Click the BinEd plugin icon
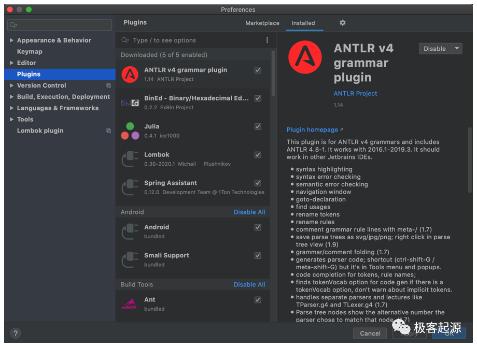Viewport: 477px width, 349px height. click(x=130, y=103)
